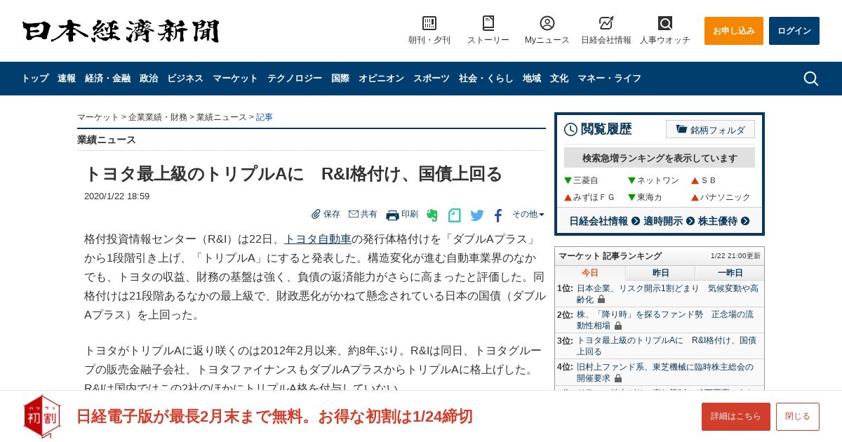Open the 東海カ stock link
The height and width of the screenshot is (442, 842).
coord(649,197)
